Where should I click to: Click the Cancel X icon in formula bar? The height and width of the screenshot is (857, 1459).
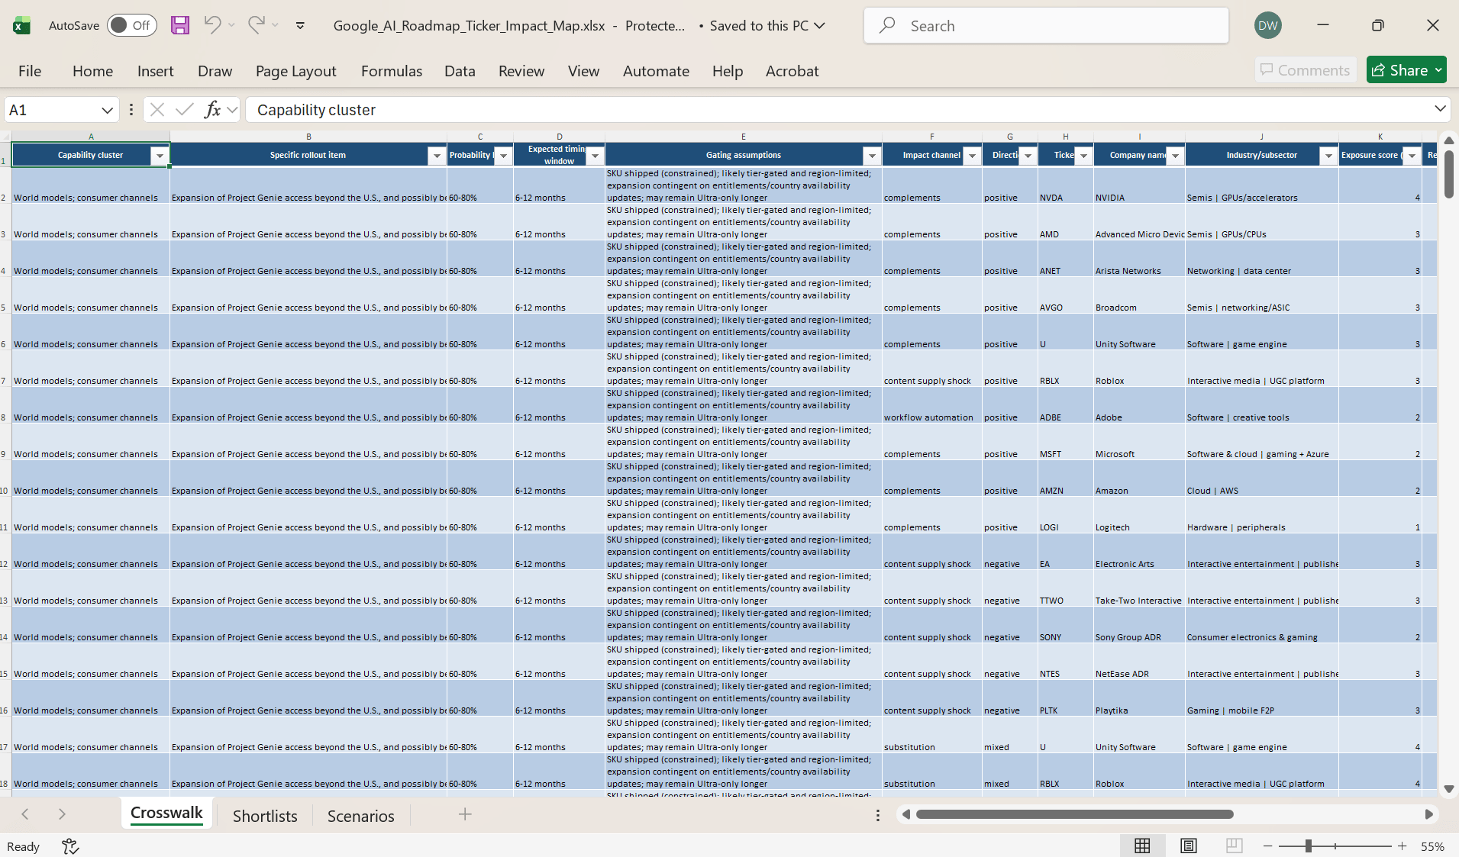tap(157, 110)
